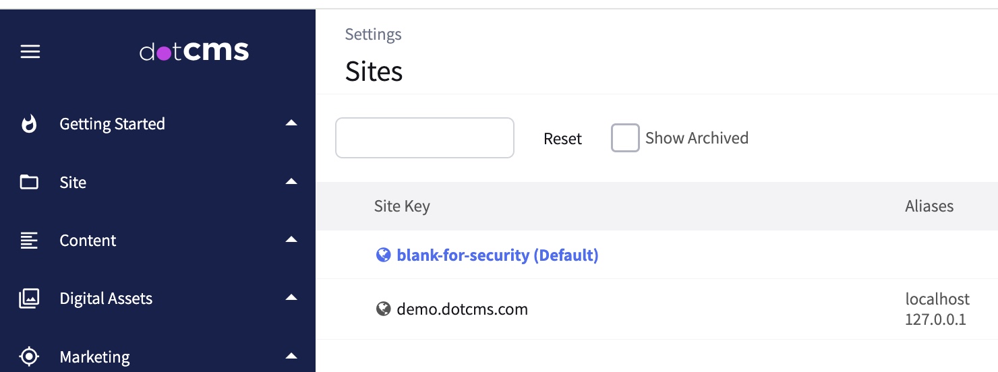Collapse the Getting Started arrow
The width and height of the screenshot is (998, 372).
coord(291,123)
